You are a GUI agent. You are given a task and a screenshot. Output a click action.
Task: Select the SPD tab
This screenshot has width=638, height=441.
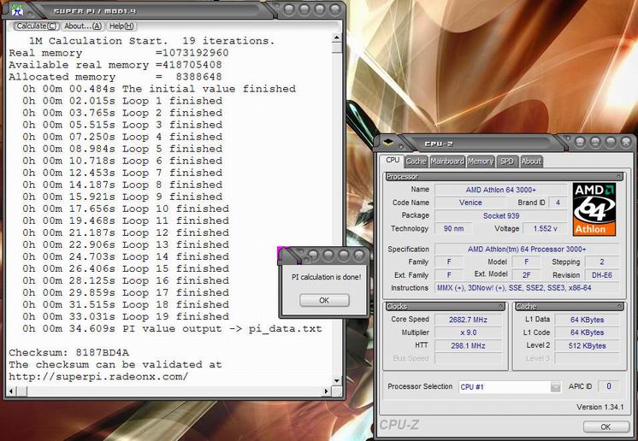(507, 162)
